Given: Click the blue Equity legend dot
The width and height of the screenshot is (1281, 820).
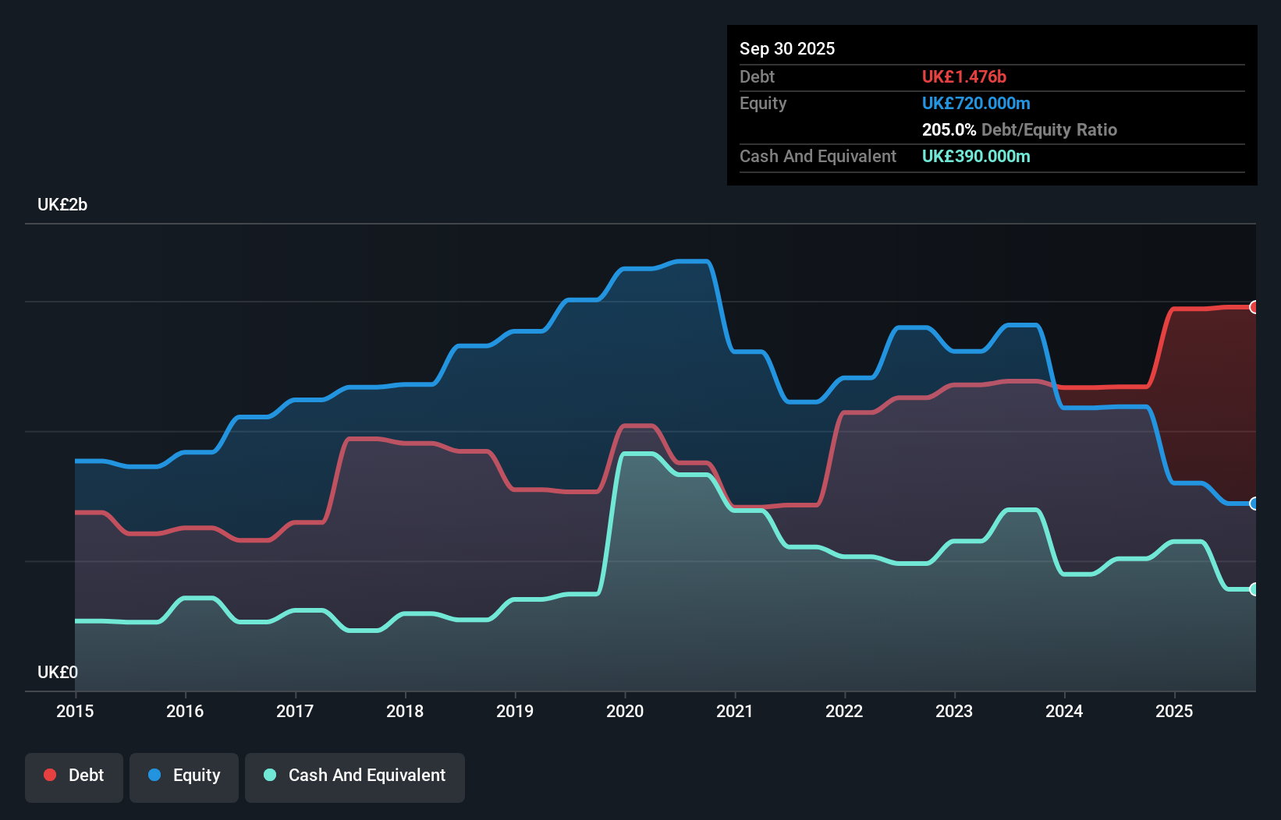Looking at the screenshot, I should pos(154,775).
